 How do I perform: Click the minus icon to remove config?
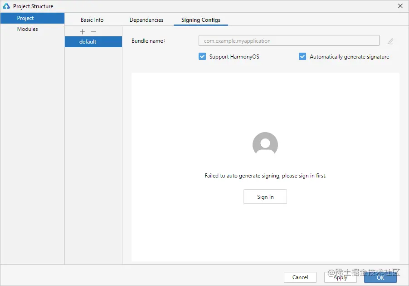(93, 32)
